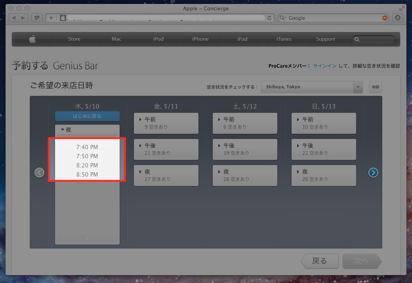Click the orange snapback icon in the Google field
Viewport: 412px width, 283px height.
click(x=385, y=18)
